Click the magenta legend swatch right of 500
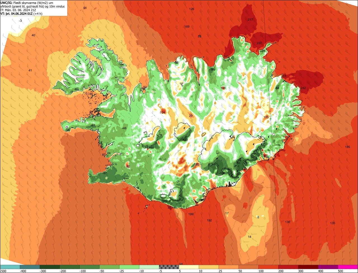This screenshot has height=273, width=358. [348, 267]
